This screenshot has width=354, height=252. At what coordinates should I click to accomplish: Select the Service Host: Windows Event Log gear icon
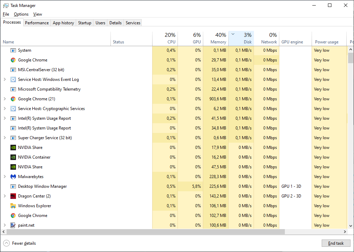[x=13, y=79]
